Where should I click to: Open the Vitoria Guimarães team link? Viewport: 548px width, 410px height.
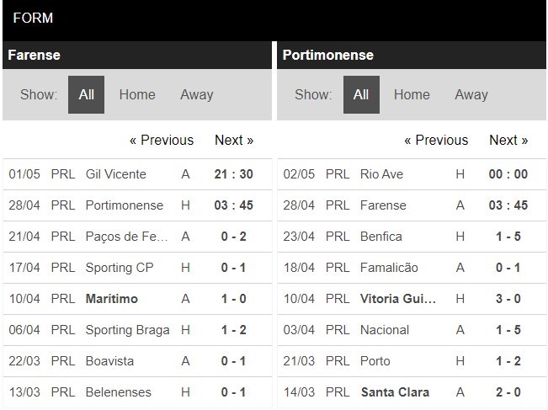coord(399,299)
